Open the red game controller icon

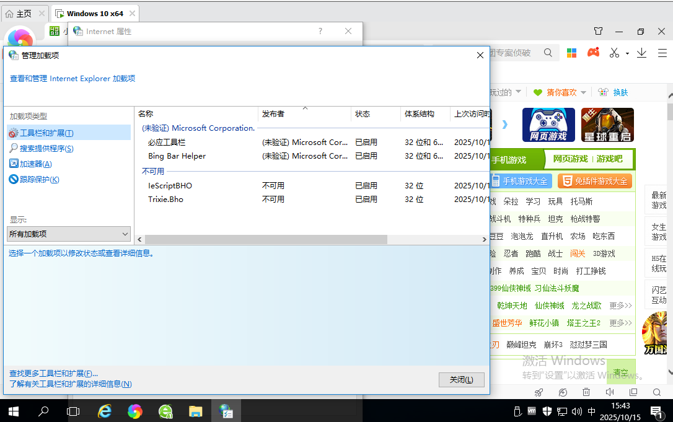[593, 53]
